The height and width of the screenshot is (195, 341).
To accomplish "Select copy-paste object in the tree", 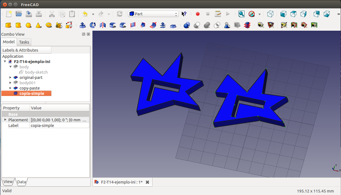I will tap(29, 88).
